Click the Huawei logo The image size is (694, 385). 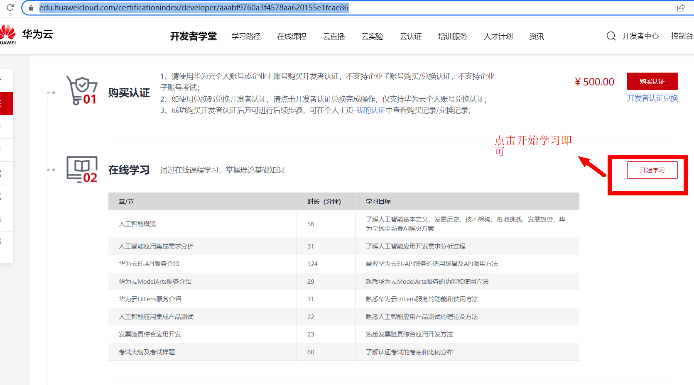pos(7,35)
